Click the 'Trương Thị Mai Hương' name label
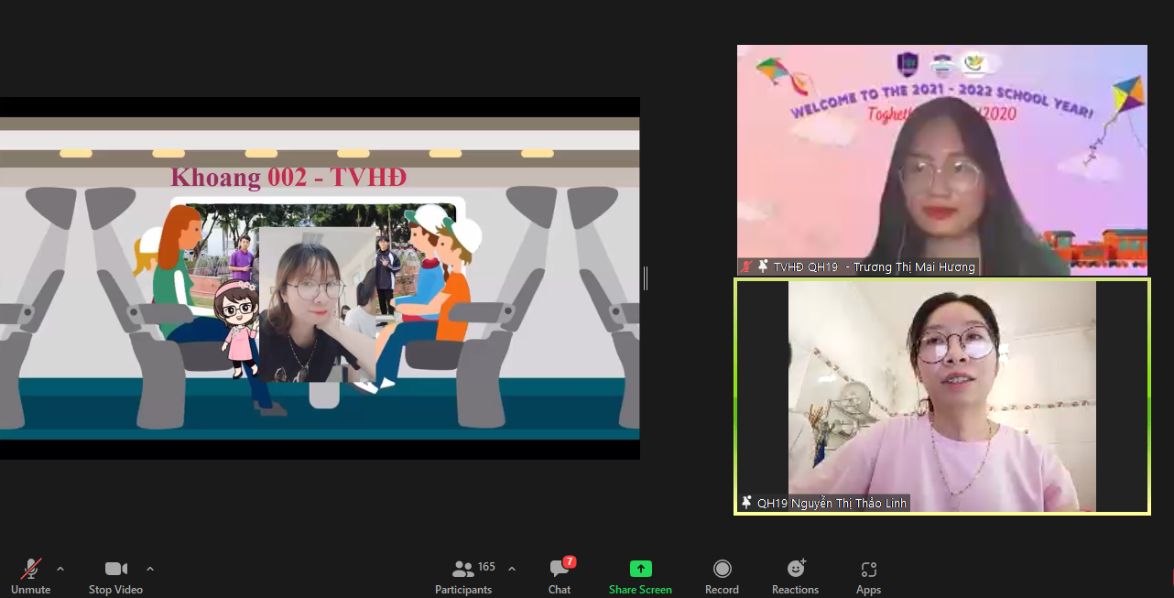Viewport: 1174px width, 598px height. [914, 266]
